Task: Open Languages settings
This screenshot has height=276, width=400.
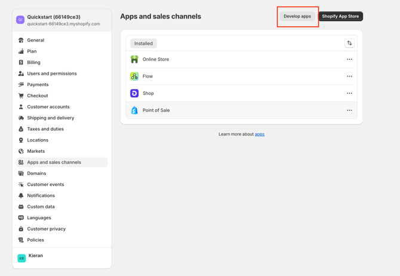Action: 62,218
